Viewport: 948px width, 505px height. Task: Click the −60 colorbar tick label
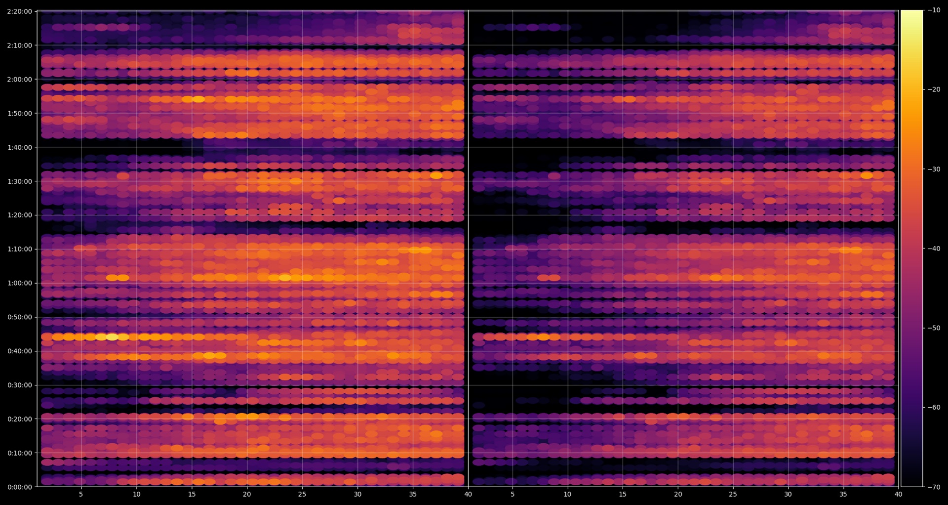pyautogui.click(x=934, y=408)
